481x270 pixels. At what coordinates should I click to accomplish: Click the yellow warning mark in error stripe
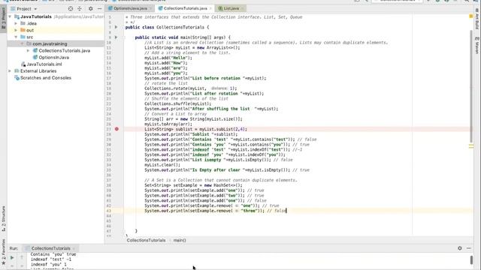tap(471, 147)
